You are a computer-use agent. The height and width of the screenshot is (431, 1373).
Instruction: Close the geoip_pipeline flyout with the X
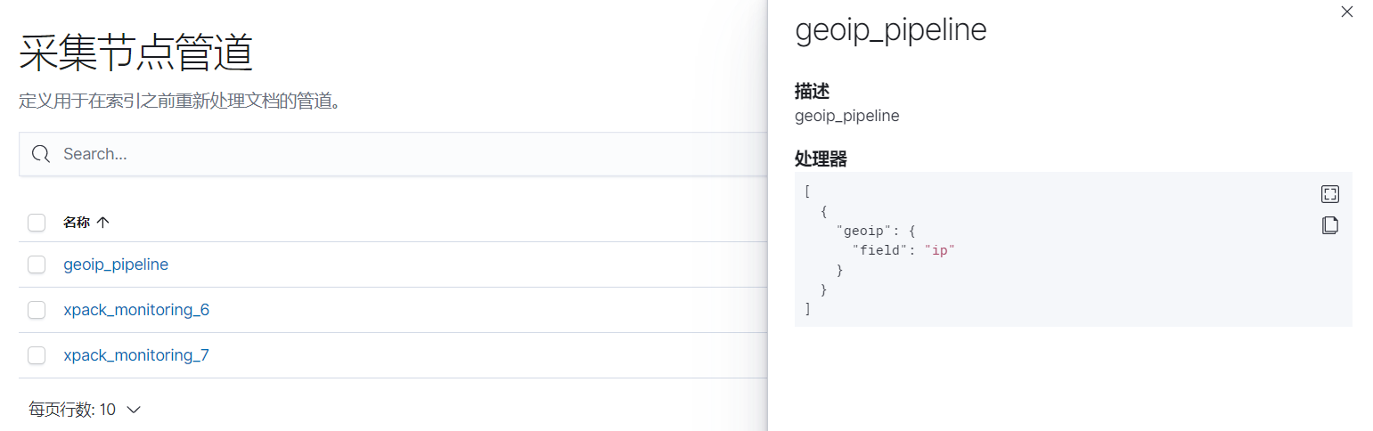click(x=1346, y=12)
